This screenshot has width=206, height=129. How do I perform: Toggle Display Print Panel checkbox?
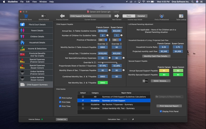[x=161, y=111]
